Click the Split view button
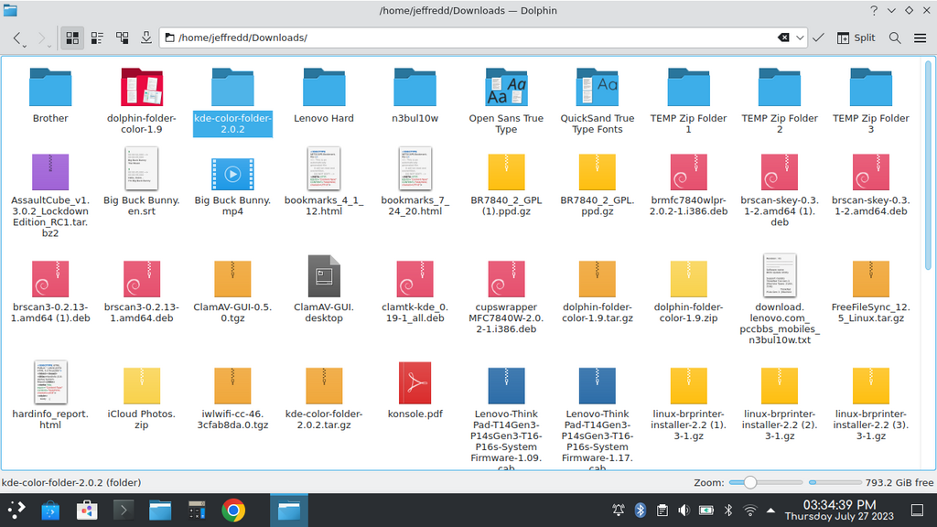Screen dimensions: 937x527 856,38
